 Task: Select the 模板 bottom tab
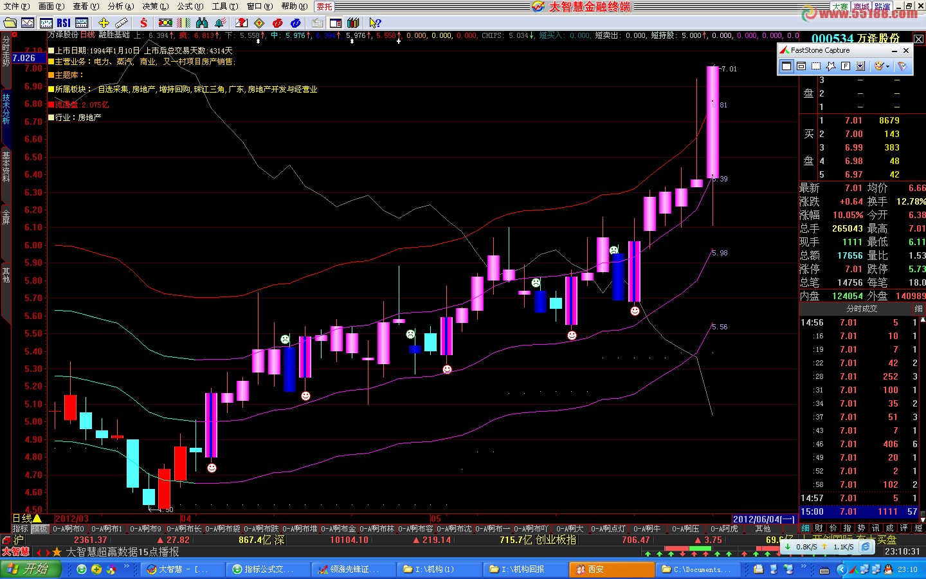pos(40,529)
